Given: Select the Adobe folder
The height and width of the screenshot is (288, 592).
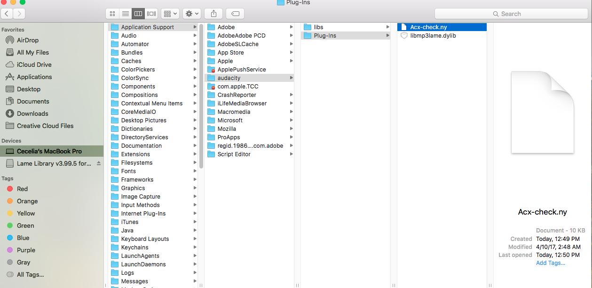Looking at the screenshot, I should 249,27.
